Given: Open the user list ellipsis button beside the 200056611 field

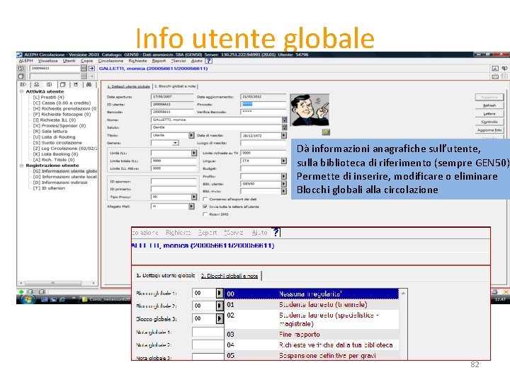Looking at the screenshot, I should click(x=84, y=68).
